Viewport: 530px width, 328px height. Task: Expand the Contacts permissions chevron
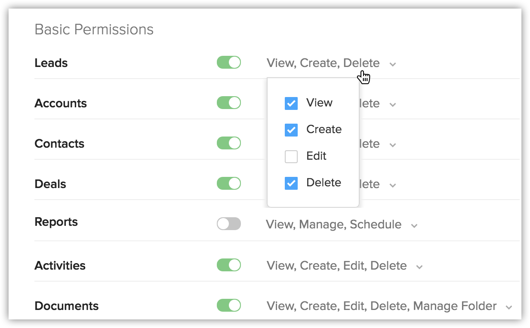[392, 145]
